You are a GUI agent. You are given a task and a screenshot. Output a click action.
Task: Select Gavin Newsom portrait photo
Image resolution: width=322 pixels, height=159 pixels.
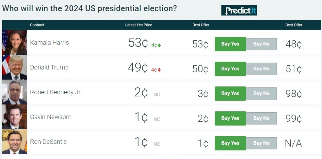[14, 117]
